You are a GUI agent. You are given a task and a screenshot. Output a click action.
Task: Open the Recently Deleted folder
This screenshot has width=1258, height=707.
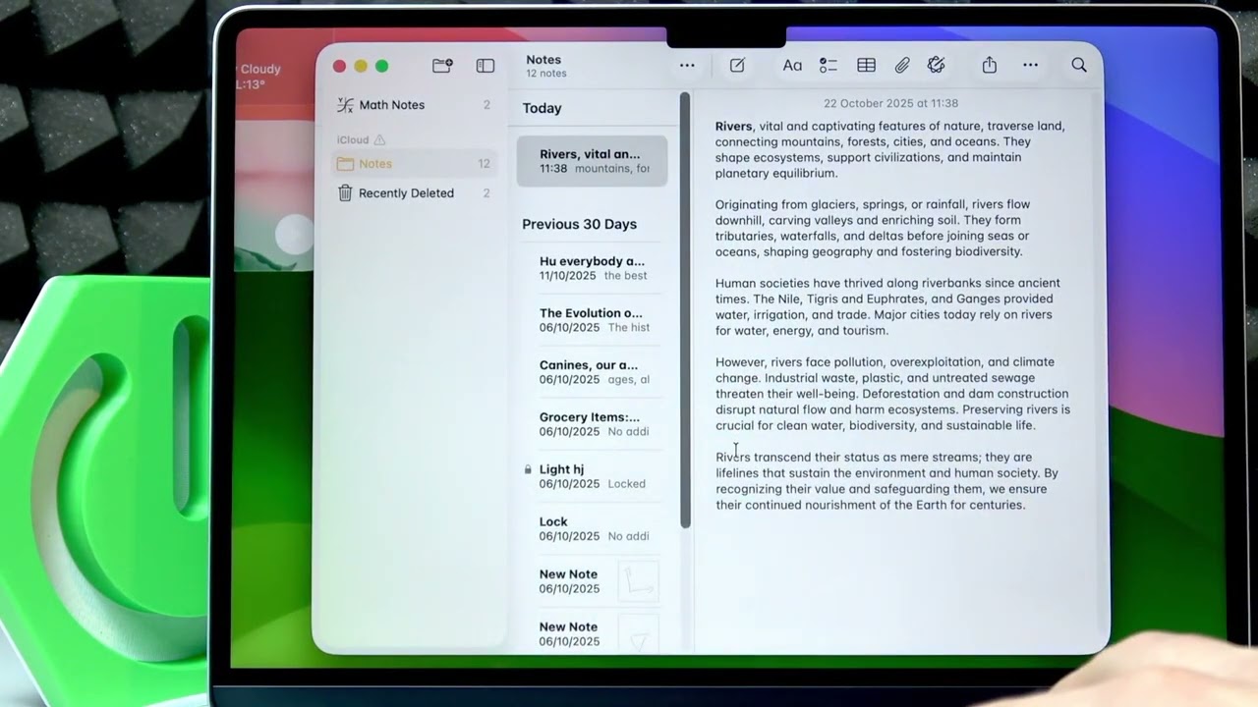[x=414, y=193]
